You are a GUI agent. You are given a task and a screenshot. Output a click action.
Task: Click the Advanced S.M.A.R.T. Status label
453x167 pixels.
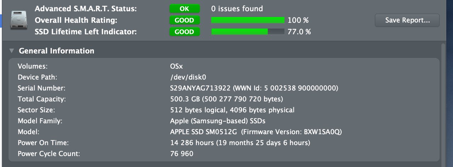[x=86, y=8]
